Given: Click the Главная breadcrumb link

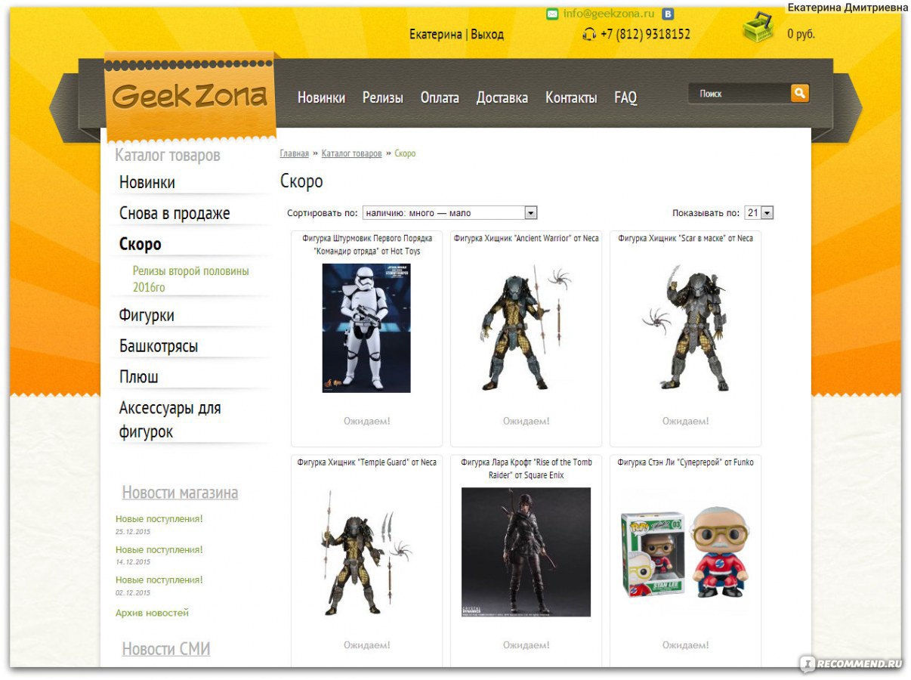Looking at the screenshot, I should pyautogui.click(x=295, y=153).
